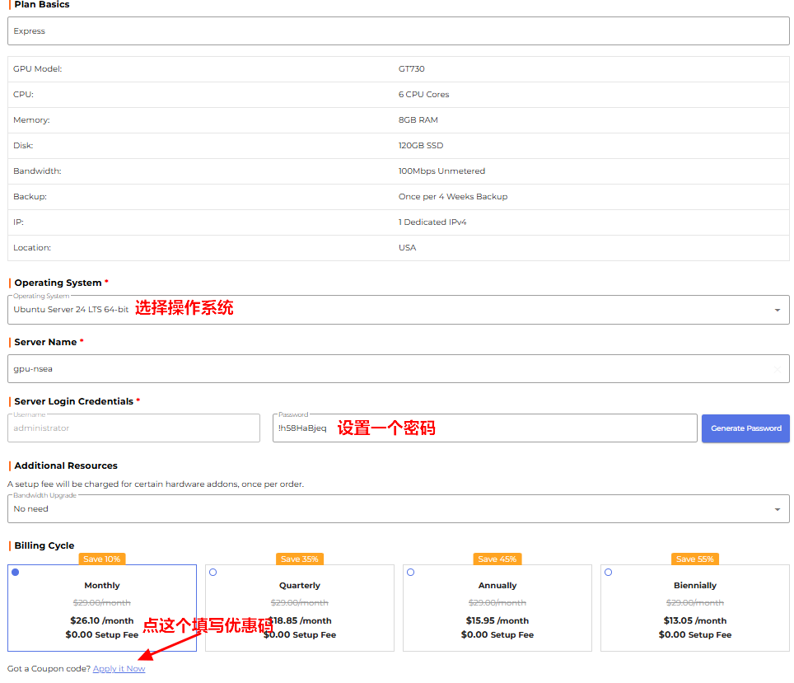Select the Annually billing radio button
The height and width of the screenshot is (683, 794).
tap(411, 573)
